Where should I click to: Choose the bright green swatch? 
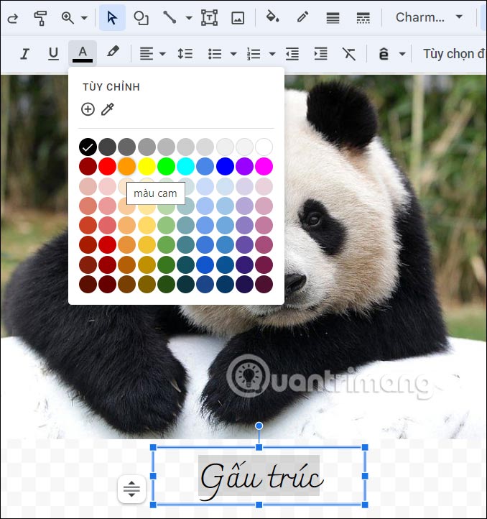pyautogui.click(x=166, y=166)
